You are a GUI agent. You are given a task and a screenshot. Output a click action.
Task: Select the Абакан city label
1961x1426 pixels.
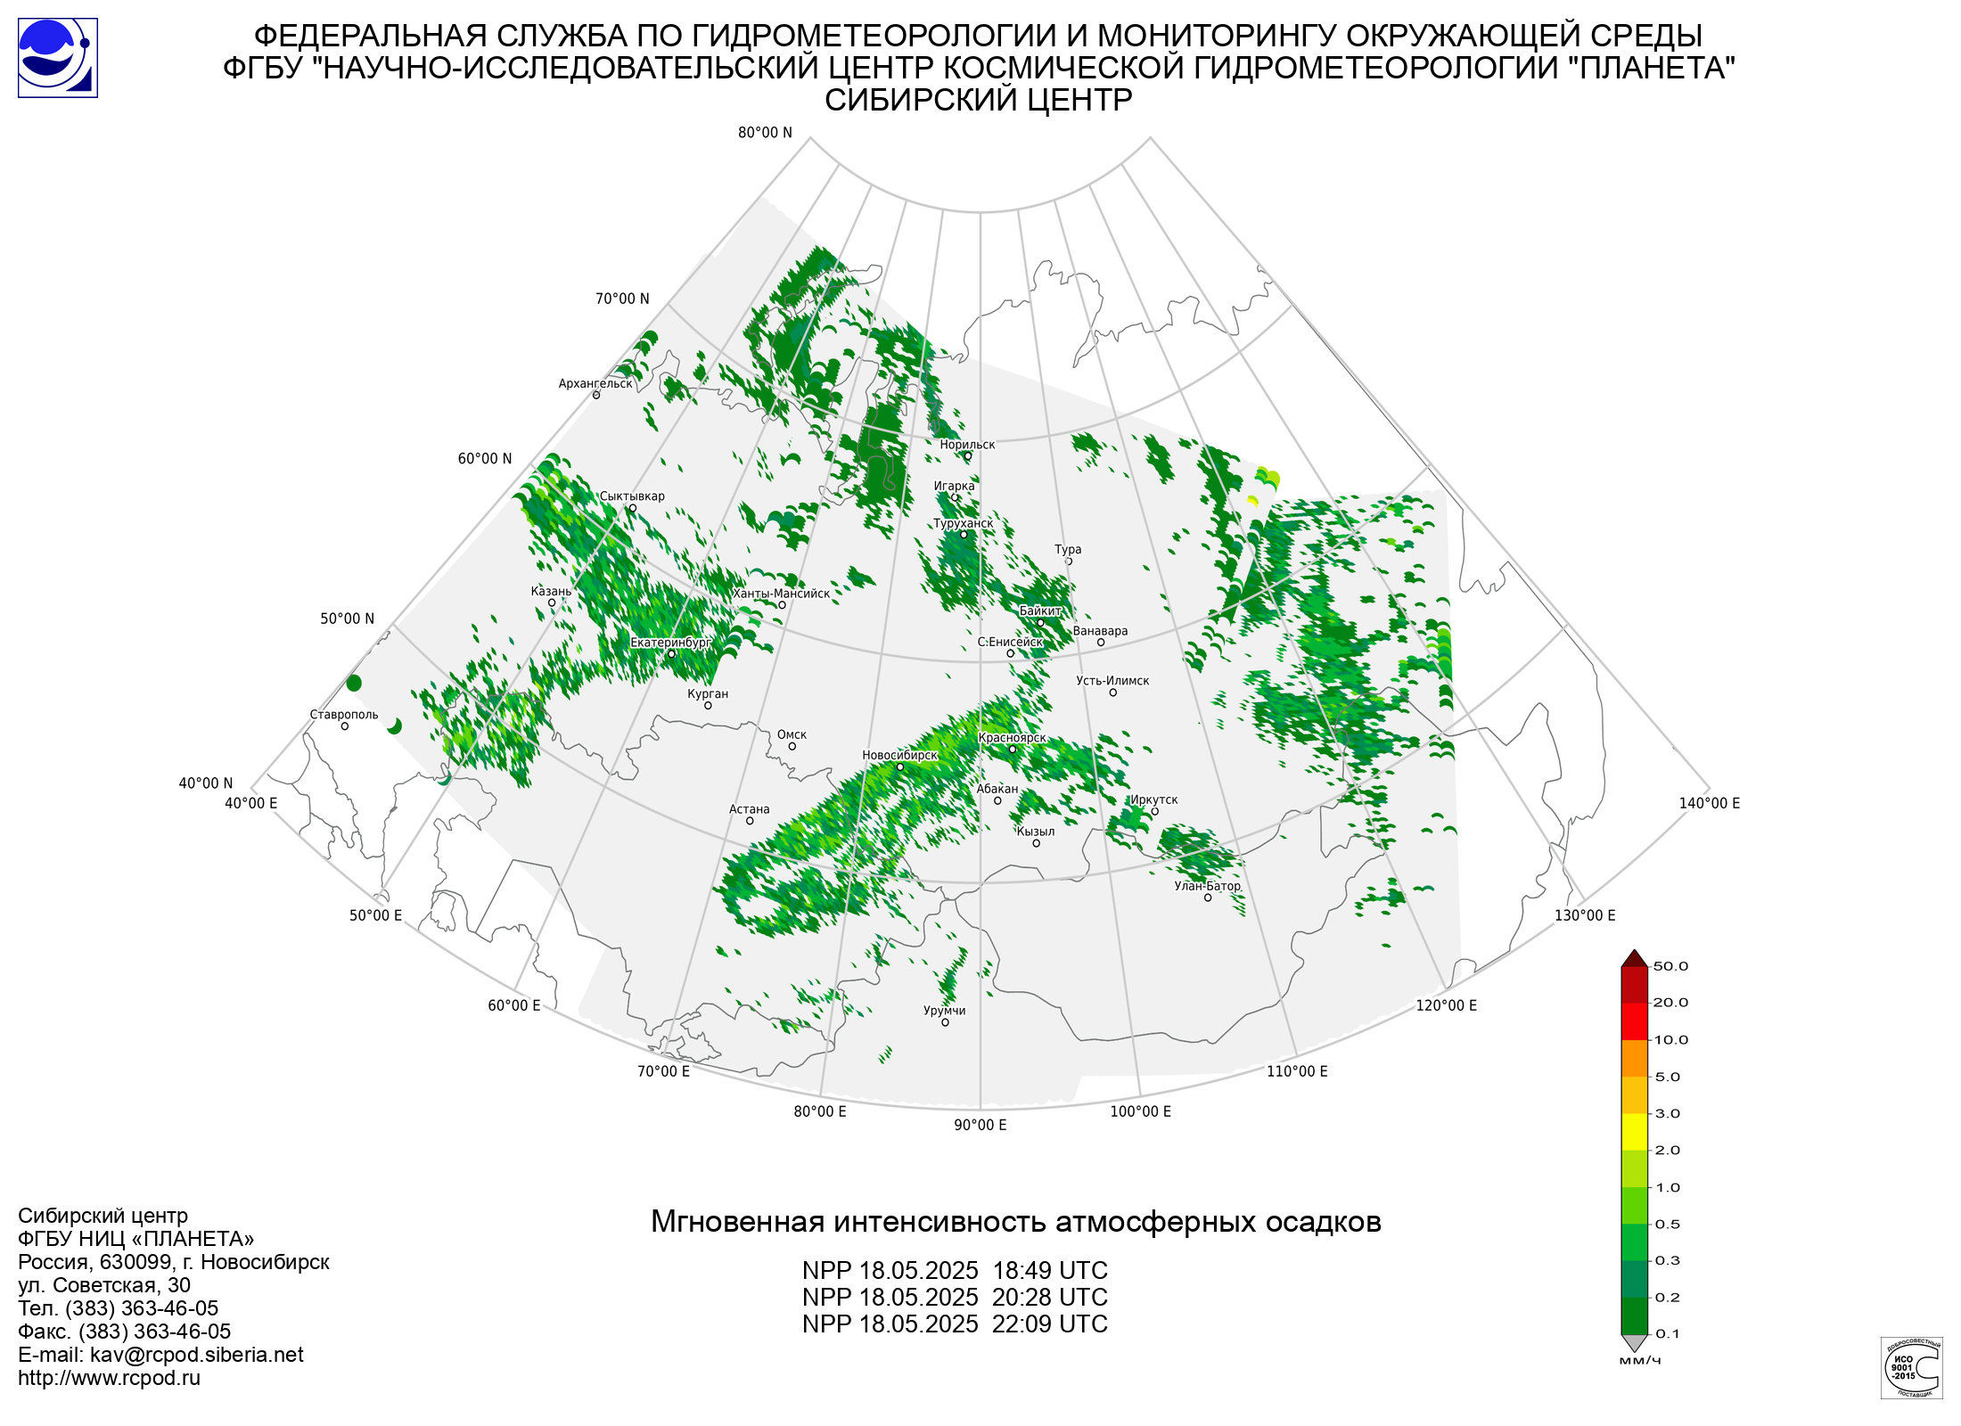[997, 789]
